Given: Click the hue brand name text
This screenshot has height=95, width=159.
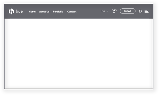Looking at the screenshot, I should pos(19,11).
